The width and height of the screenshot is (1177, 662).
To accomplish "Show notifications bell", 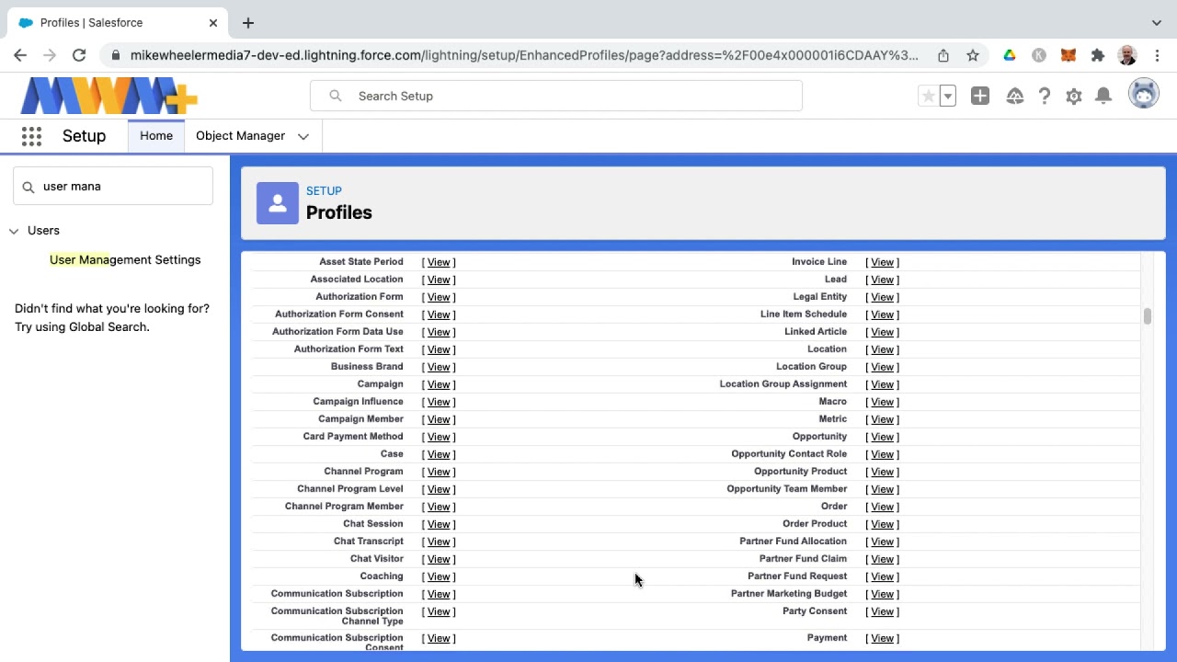I will click(x=1103, y=96).
